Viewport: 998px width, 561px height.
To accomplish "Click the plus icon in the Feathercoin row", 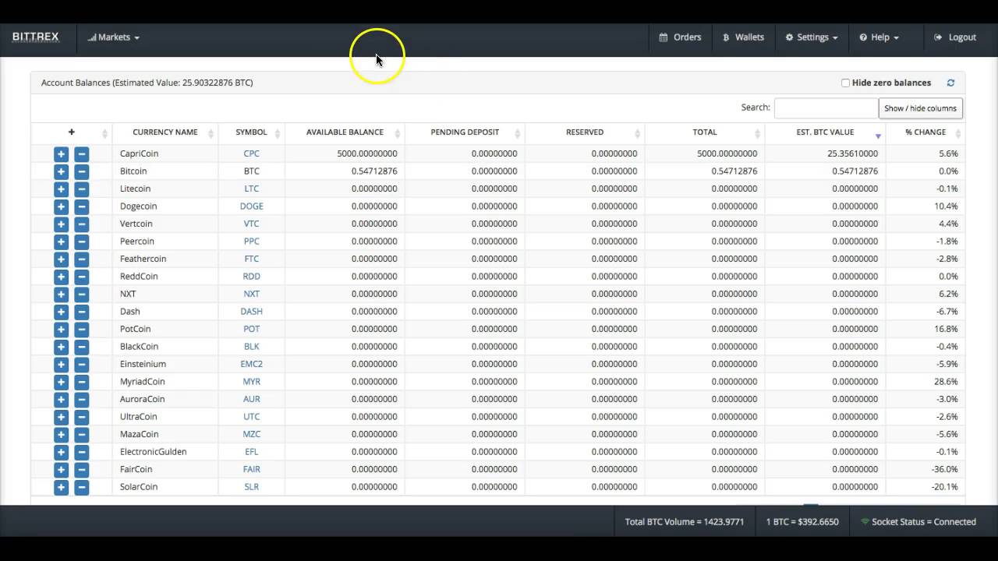I will pyautogui.click(x=61, y=259).
